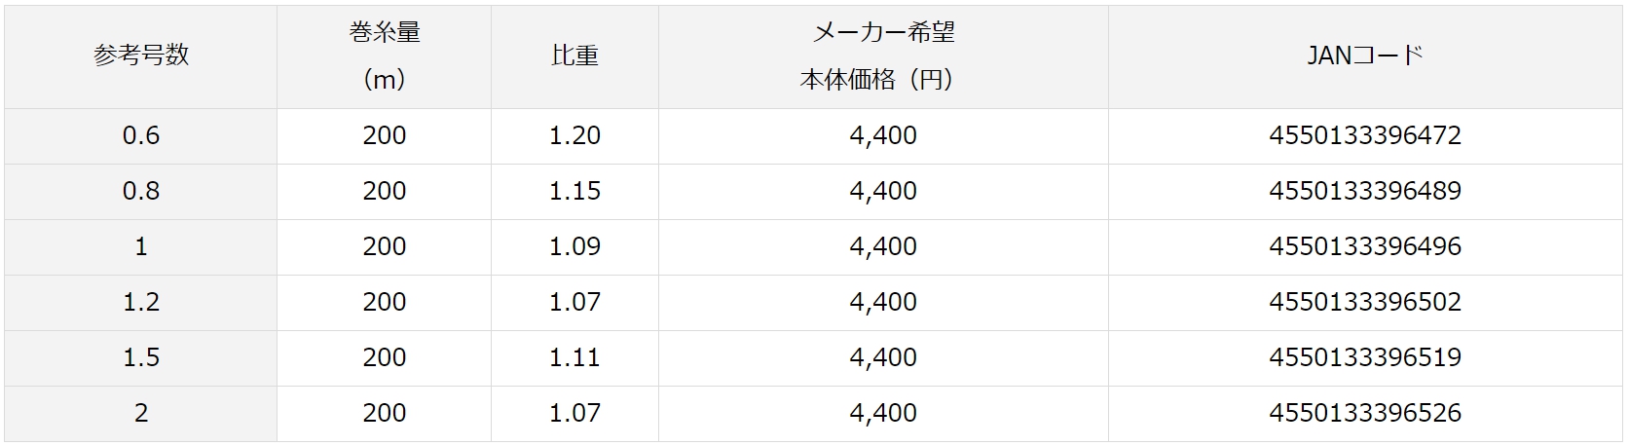1629x446 pixels.
Task: Click the 1.11 specific gravity value
Action: coord(574,357)
